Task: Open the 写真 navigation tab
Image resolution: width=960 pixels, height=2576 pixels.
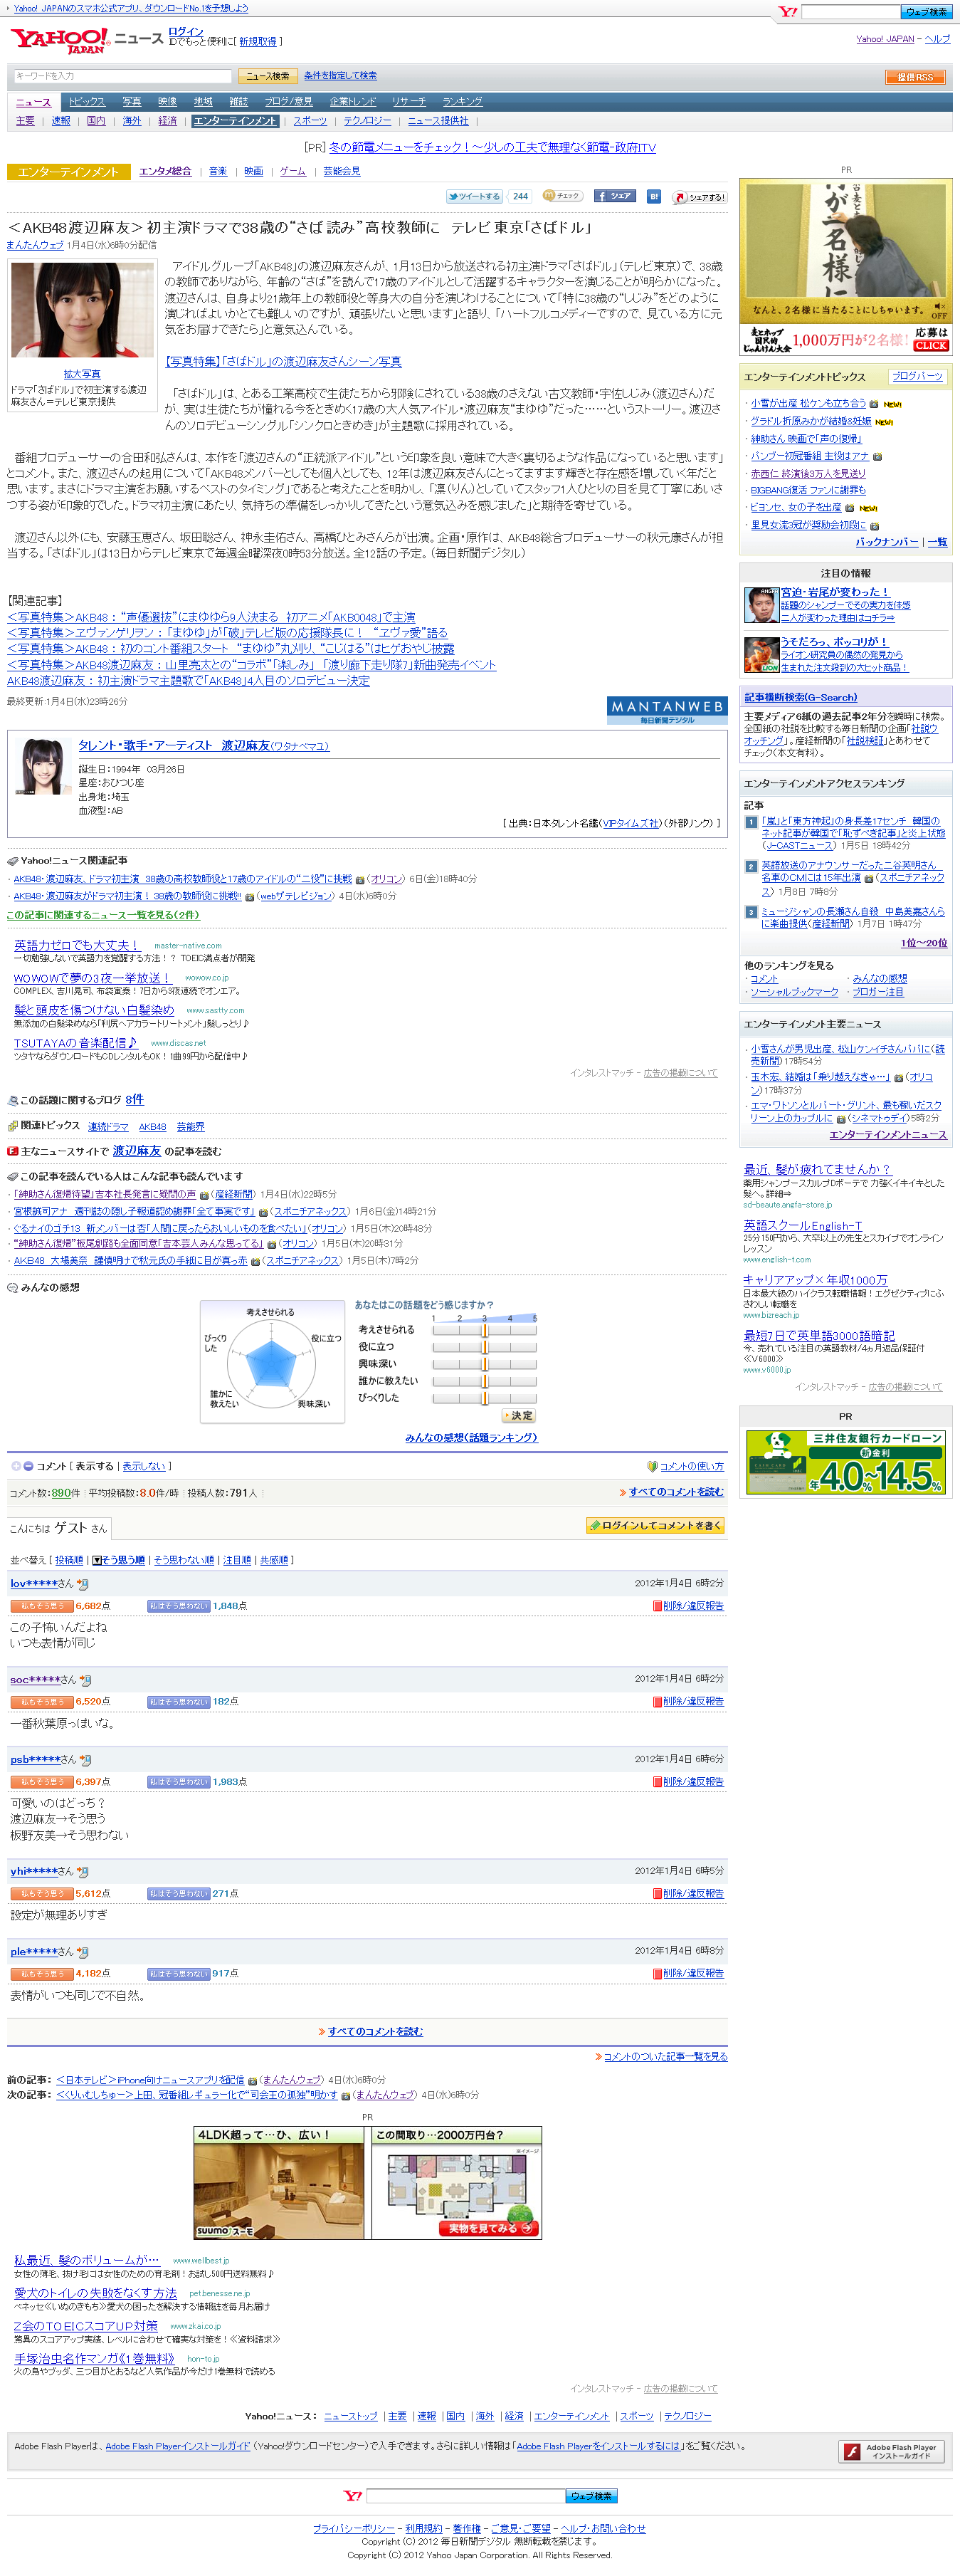Action: pos(132,102)
